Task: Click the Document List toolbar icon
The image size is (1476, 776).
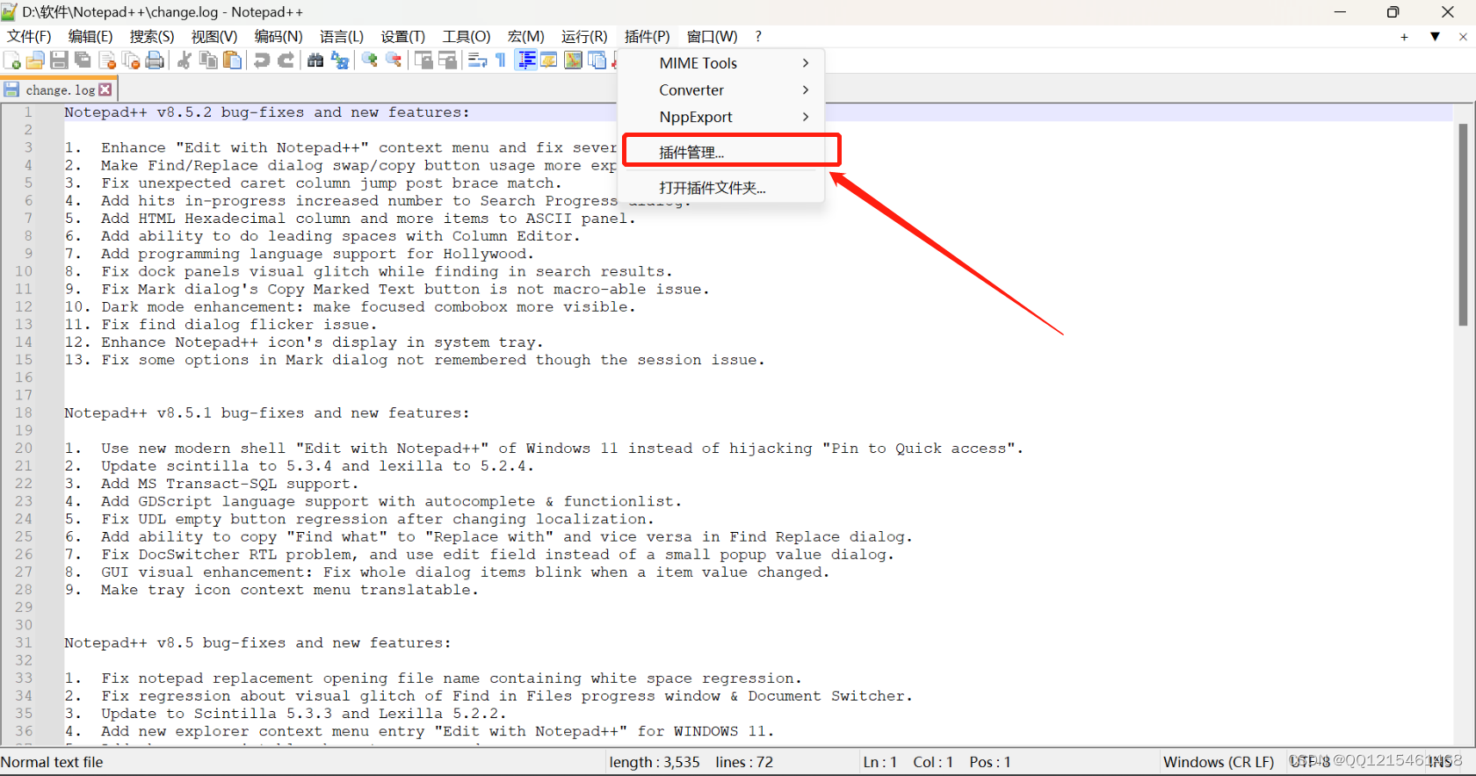Action: pyautogui.click(x=597, y=60)
